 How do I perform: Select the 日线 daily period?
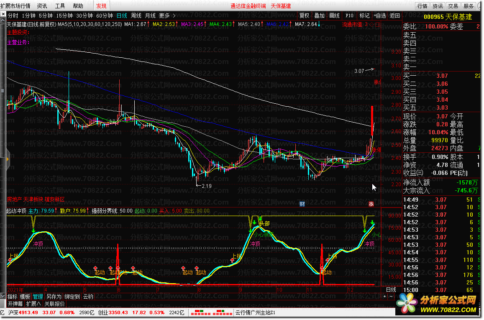(x=122, y=15)
